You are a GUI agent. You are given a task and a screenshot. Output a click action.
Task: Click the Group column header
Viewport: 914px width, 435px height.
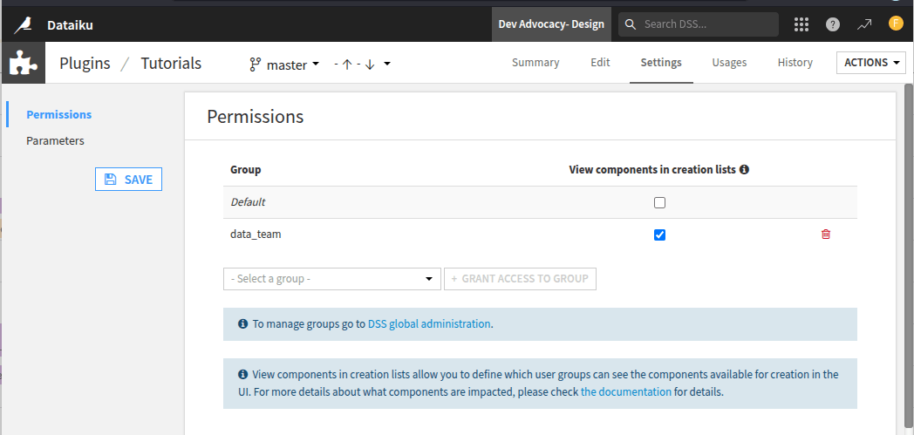click(245, 170)
